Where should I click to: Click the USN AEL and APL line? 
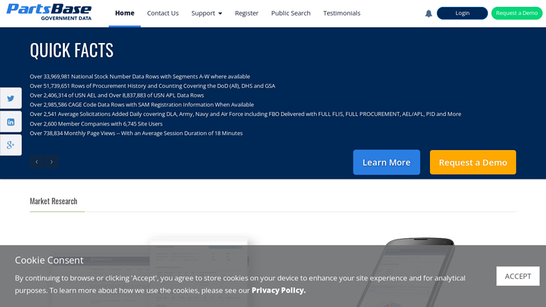click(x=117, y=96)
